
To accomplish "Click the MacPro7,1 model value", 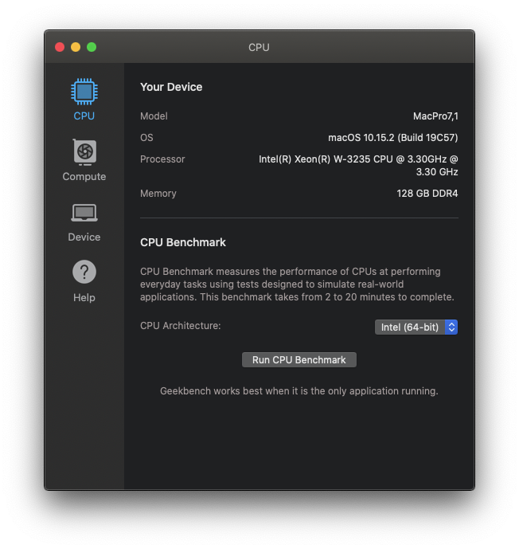I will 435,116.
